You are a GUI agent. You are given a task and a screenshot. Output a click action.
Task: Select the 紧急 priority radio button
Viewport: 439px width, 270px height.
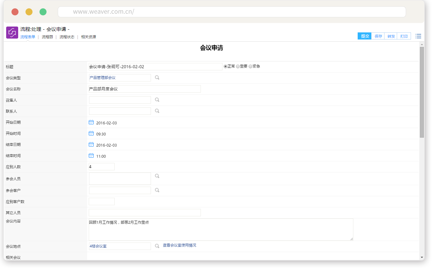(250, 66)
